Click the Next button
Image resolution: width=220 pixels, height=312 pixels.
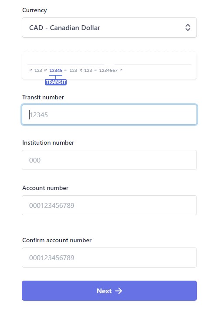coord(109,291)
